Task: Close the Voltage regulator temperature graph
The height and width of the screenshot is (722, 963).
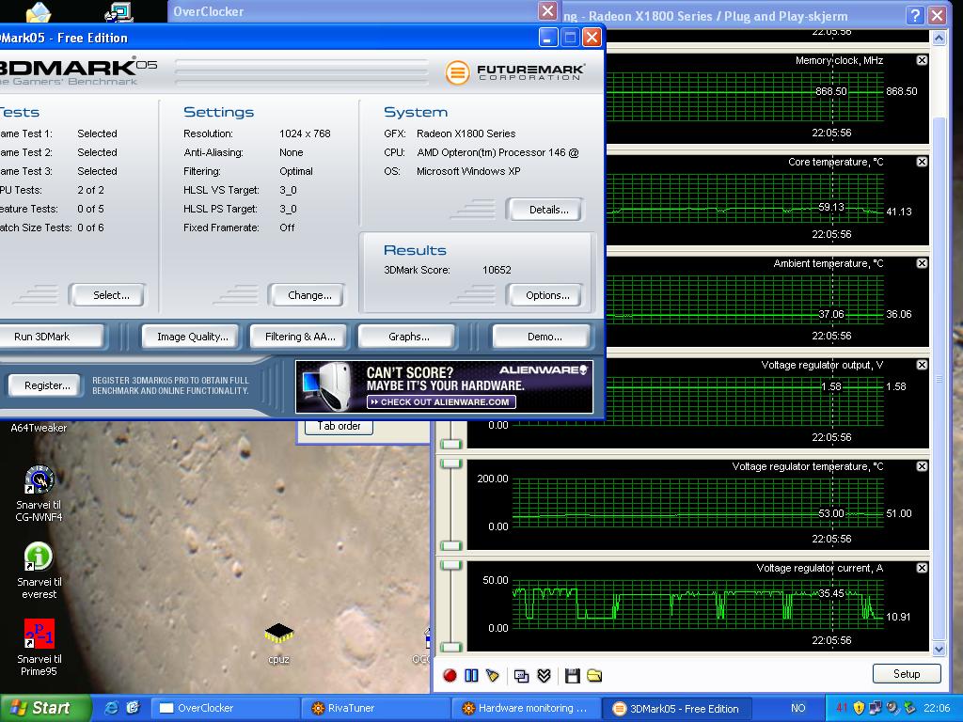Action: [922, 466]
